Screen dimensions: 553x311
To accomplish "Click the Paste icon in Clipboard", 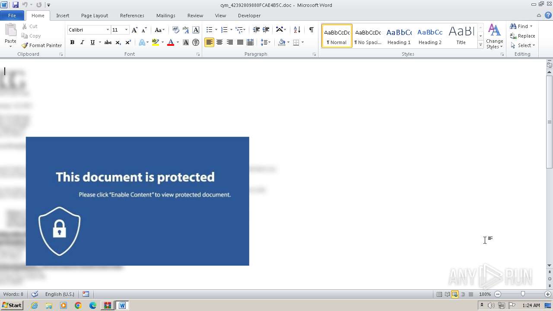I will (x=10, y=30).
